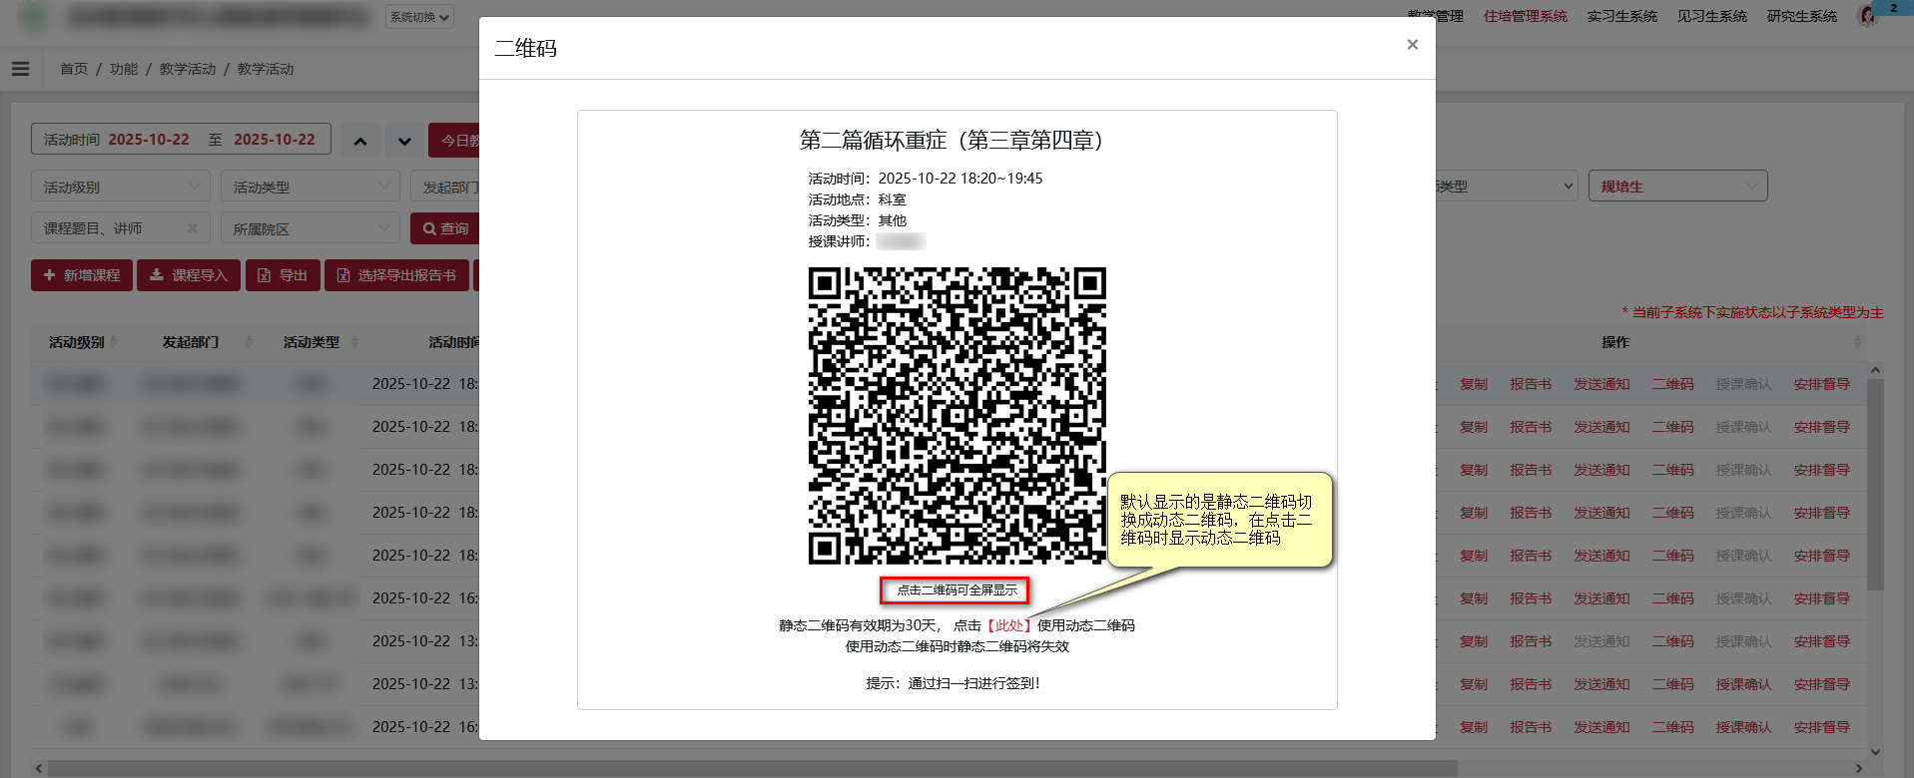
Task: Open the 规培生 dropdown
Action: coord(1677,187)
